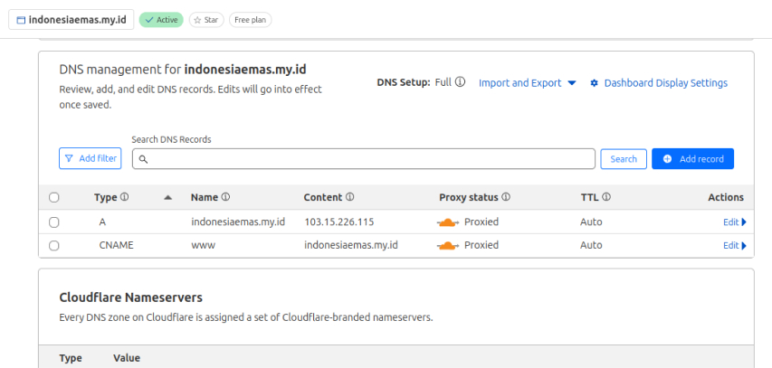
Task: Focus the Search DNS Records field
Action: (364, 159)
